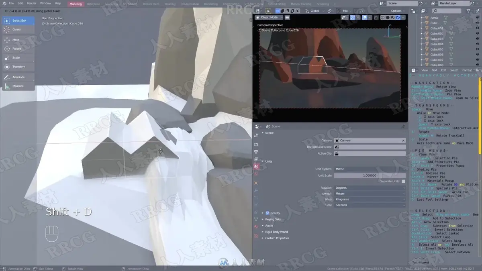Toggle Gravity checkbox
This screenshot has width=482, height=271.
(268, 213)
